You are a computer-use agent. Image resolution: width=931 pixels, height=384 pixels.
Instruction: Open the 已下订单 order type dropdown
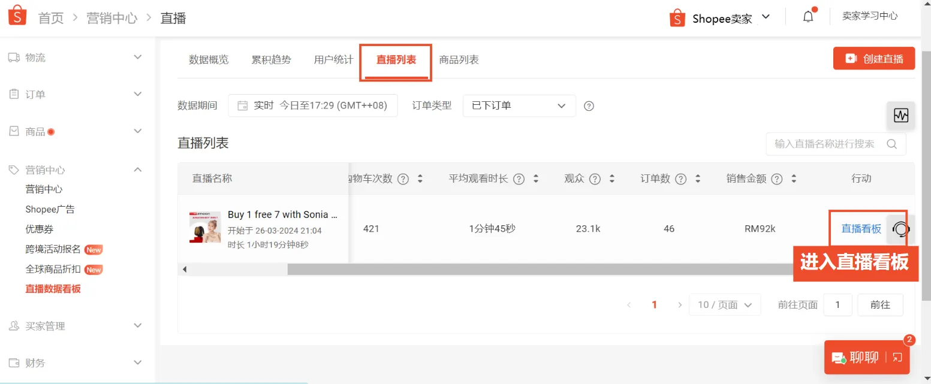click(519, 105)
